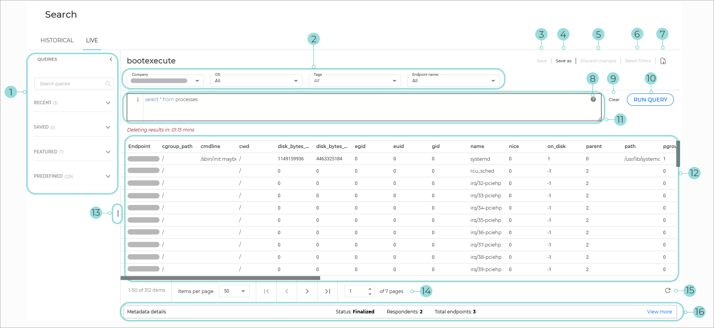Open the Company dropdown

(x=165, y=80)
